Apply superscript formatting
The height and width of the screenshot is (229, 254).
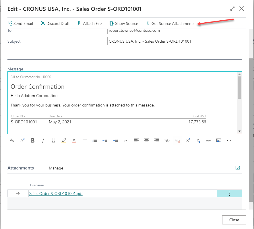(x=187, y=140)
